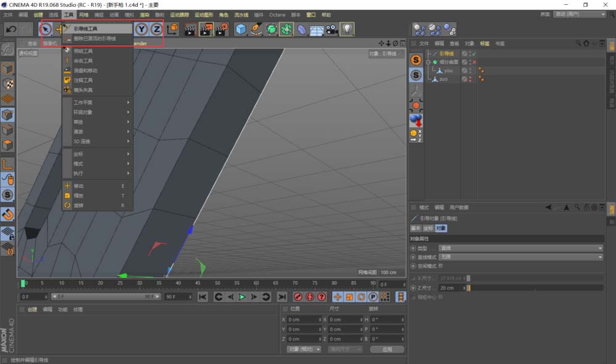
Task: Select the 引导线工具 from Tools menu
Action: click(x=86, y=27)
